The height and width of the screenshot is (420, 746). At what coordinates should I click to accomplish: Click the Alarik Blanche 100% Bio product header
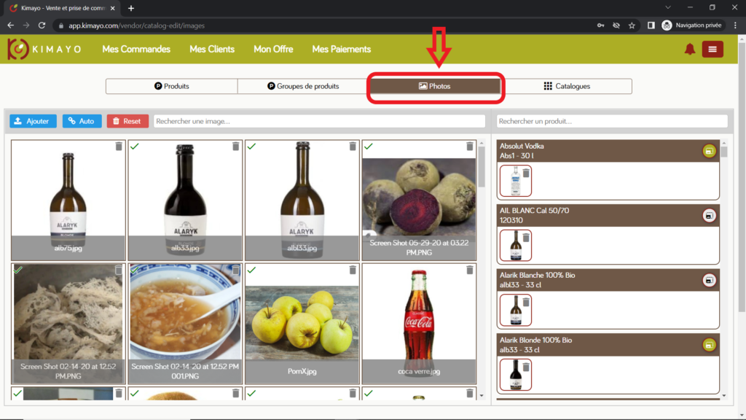click(608, 281)
